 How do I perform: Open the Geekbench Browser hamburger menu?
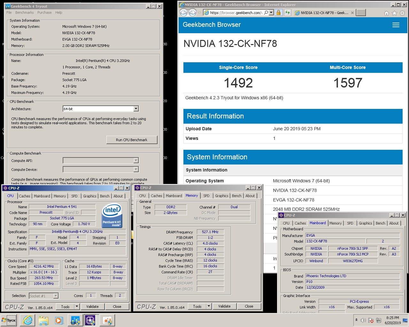(396, 25)
